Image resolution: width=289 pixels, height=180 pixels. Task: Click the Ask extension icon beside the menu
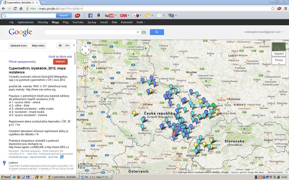(x=279, y=8)
